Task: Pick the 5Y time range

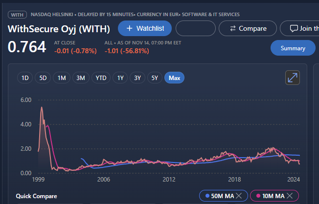Action: (x=155, y=78)
